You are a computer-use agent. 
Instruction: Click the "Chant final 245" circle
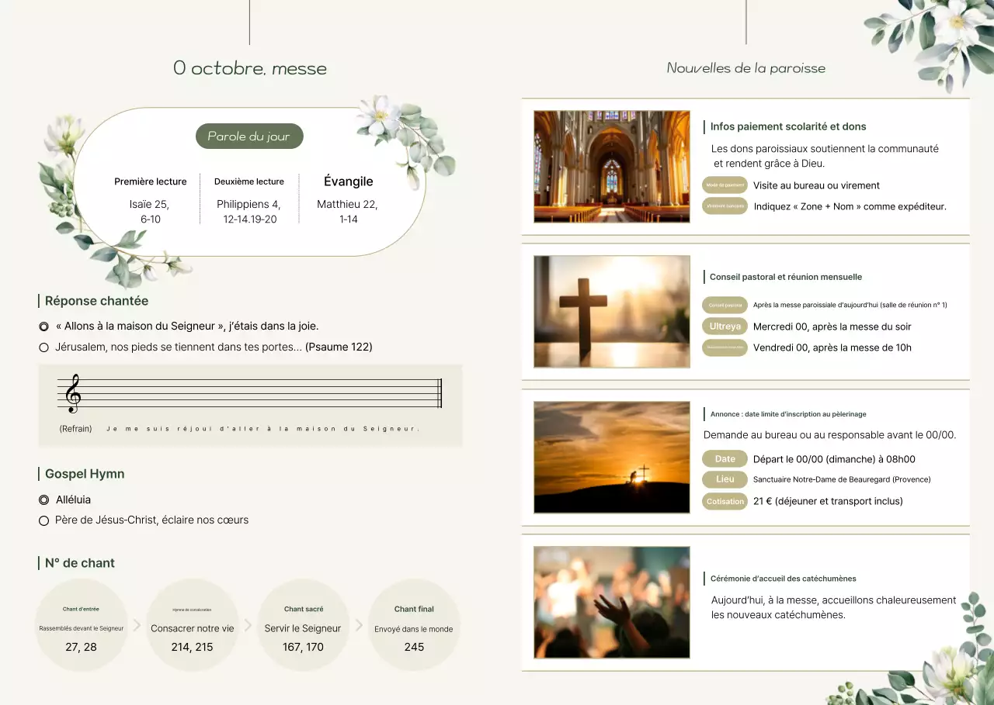point(414,624)
